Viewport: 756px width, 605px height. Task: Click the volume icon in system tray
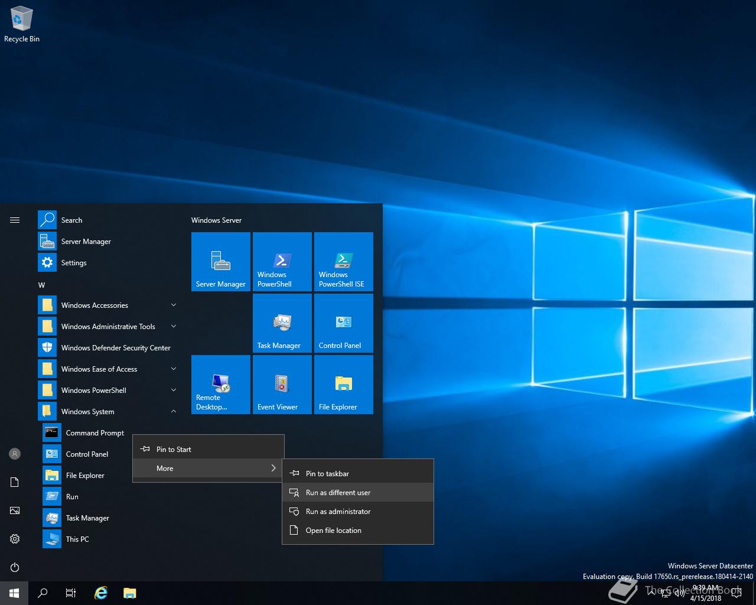(679, 593)
